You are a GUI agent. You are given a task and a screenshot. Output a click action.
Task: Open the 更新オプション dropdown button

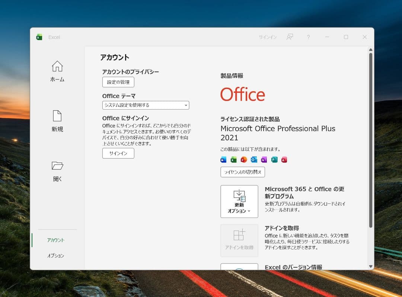239,202
